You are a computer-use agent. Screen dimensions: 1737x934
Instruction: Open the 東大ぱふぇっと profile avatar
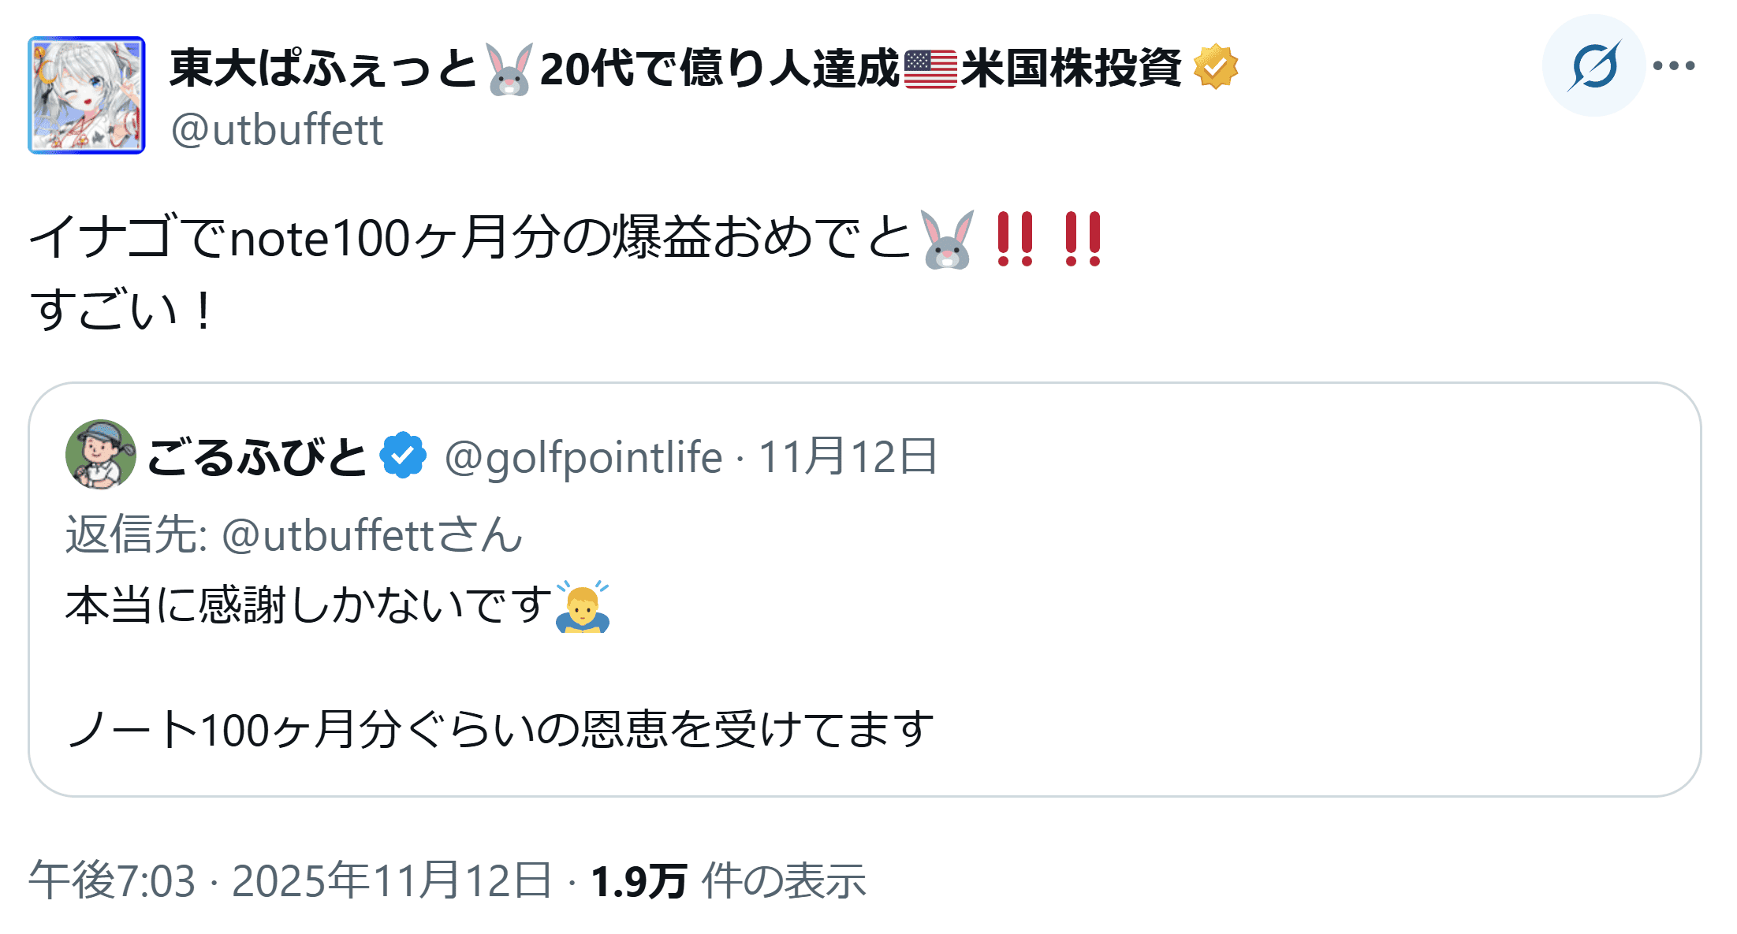(x=87, y=95)
